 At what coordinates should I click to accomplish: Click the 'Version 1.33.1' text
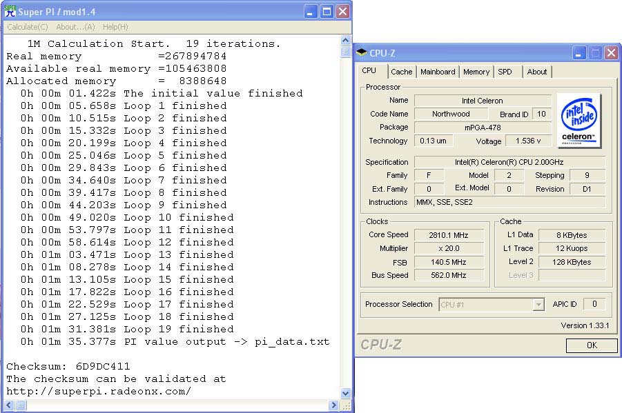point(585,325)
